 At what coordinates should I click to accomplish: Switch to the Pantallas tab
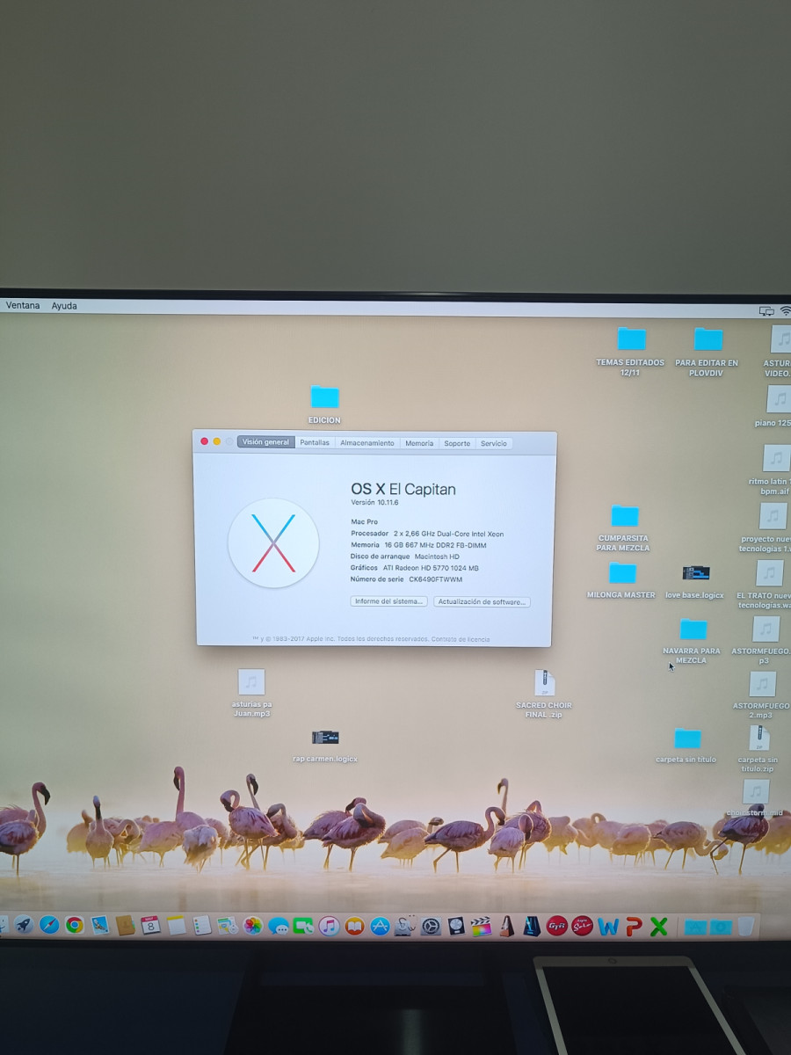click(315, 443)
